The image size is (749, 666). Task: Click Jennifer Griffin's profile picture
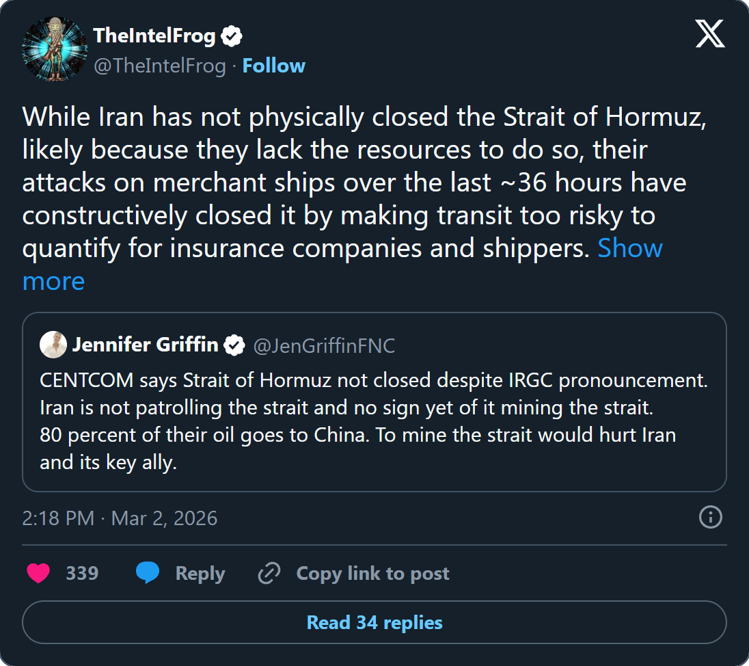[x=53, y=345]
